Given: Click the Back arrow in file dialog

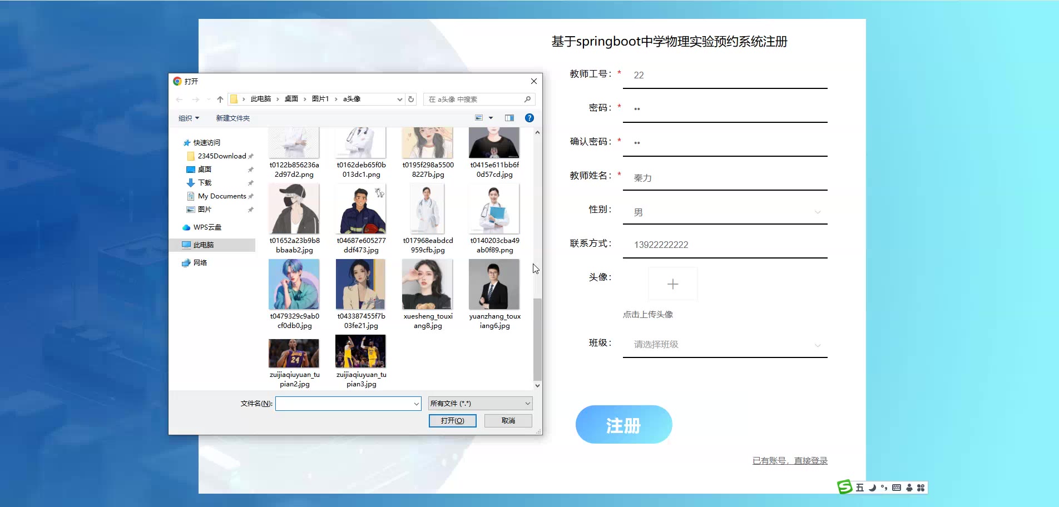Looking at the screenshot, I should (179, 100).
